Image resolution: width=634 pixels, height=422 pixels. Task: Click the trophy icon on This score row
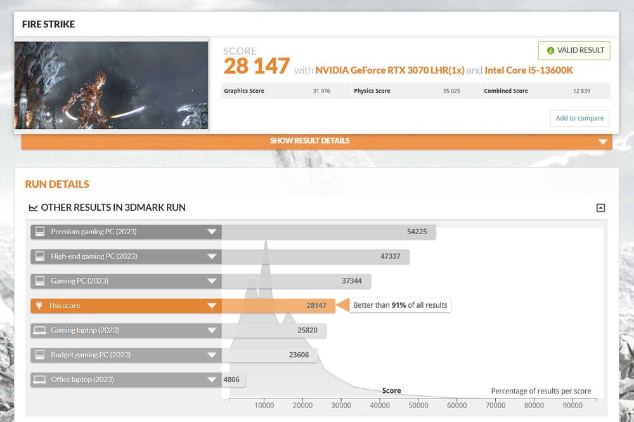pos(39,305)
